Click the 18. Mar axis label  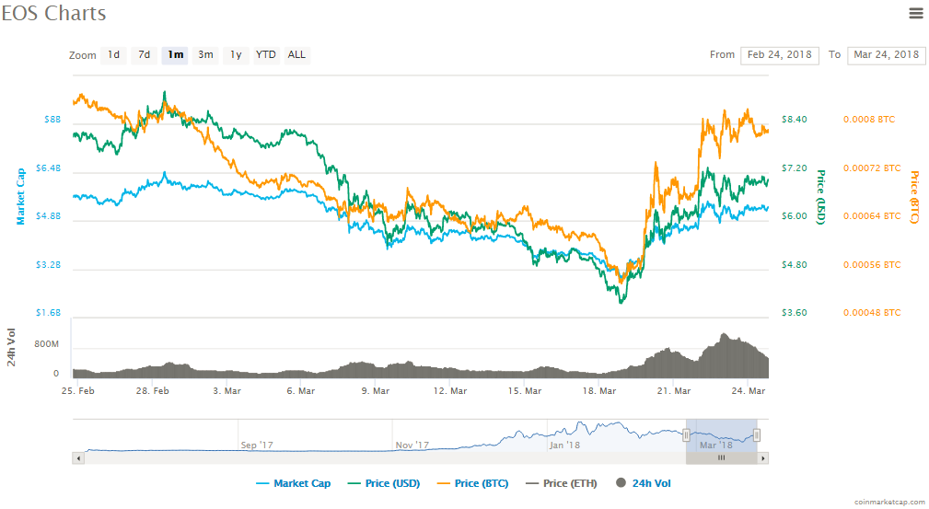coord(599,391)
